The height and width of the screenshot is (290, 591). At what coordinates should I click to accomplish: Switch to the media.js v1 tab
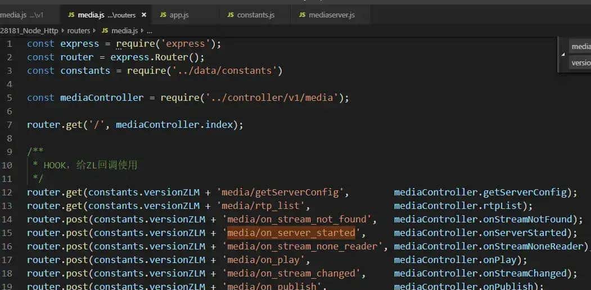click(x=22, y=15)
